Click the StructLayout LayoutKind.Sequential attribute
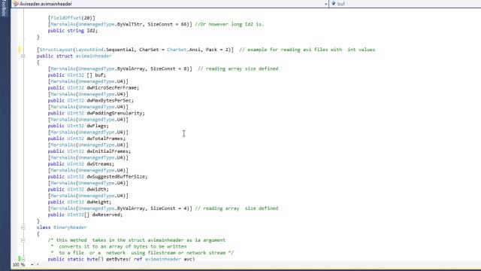 [135, 50]
